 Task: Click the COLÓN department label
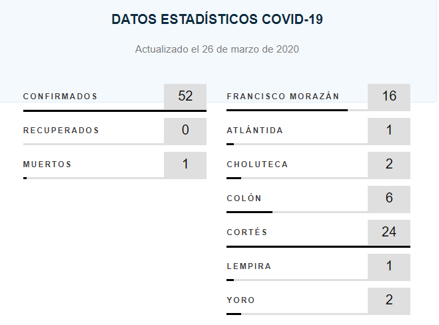[244, 198]
